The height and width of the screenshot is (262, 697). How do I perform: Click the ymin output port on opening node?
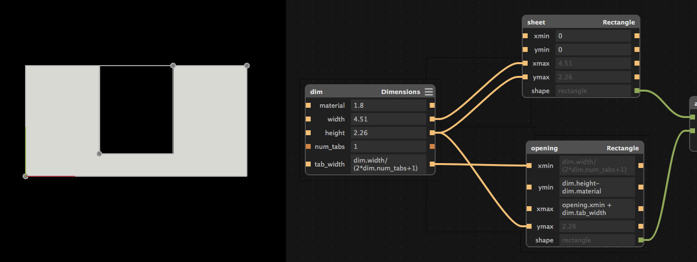pyautogui.click(x=641, y=187)
